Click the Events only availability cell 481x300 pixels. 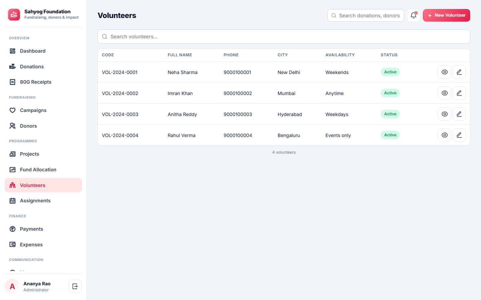click(338, 135)
